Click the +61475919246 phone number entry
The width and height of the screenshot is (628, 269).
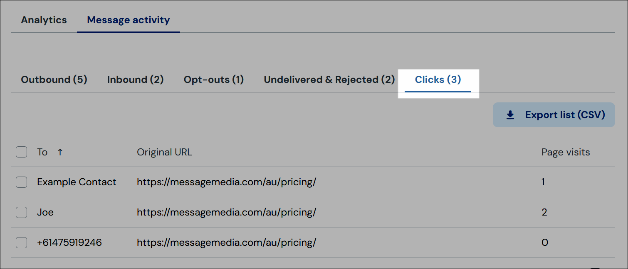point(69,242)
